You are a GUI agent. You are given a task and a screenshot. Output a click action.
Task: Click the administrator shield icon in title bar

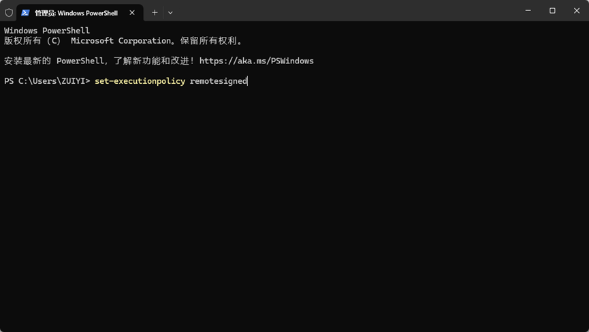pyautogui.click(x=9, y=13)
